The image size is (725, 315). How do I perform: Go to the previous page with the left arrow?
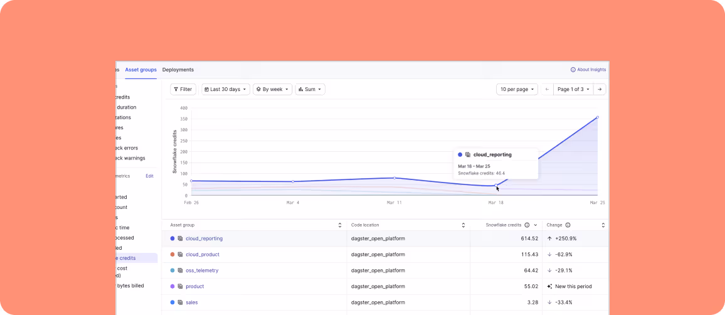coord(548,89)
